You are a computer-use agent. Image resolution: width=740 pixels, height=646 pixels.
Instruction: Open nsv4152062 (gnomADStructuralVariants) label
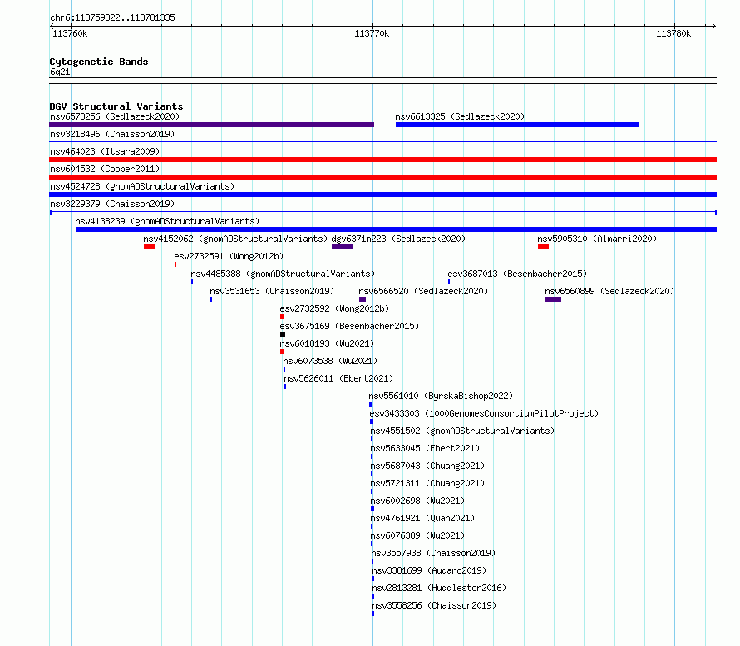click(x=235, y=239)
